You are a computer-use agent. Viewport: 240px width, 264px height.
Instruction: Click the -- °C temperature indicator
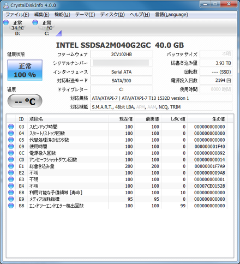click(25, 101)
